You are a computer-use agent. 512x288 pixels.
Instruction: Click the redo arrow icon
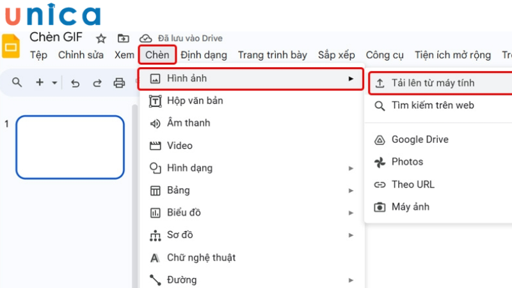97,83
